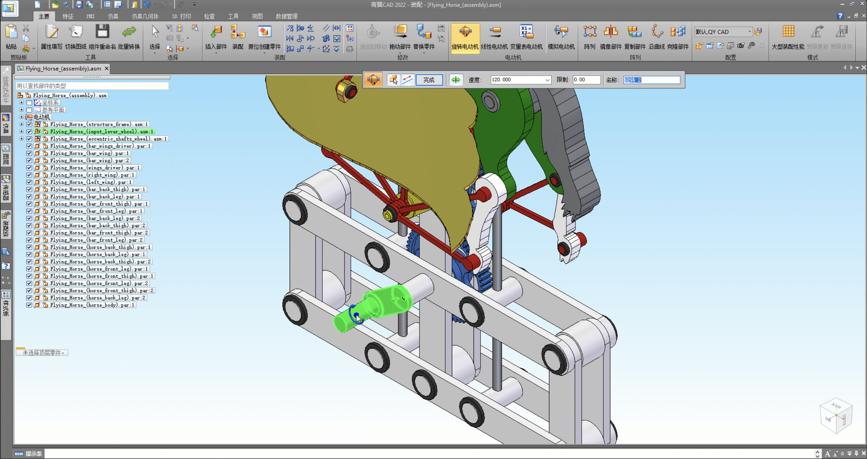Expand the 坐标系 tree node
Viewport: 867px width, 459px height.
(22, 102)
